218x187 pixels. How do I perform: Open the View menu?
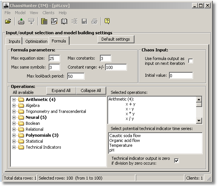(x=34, y=13)
